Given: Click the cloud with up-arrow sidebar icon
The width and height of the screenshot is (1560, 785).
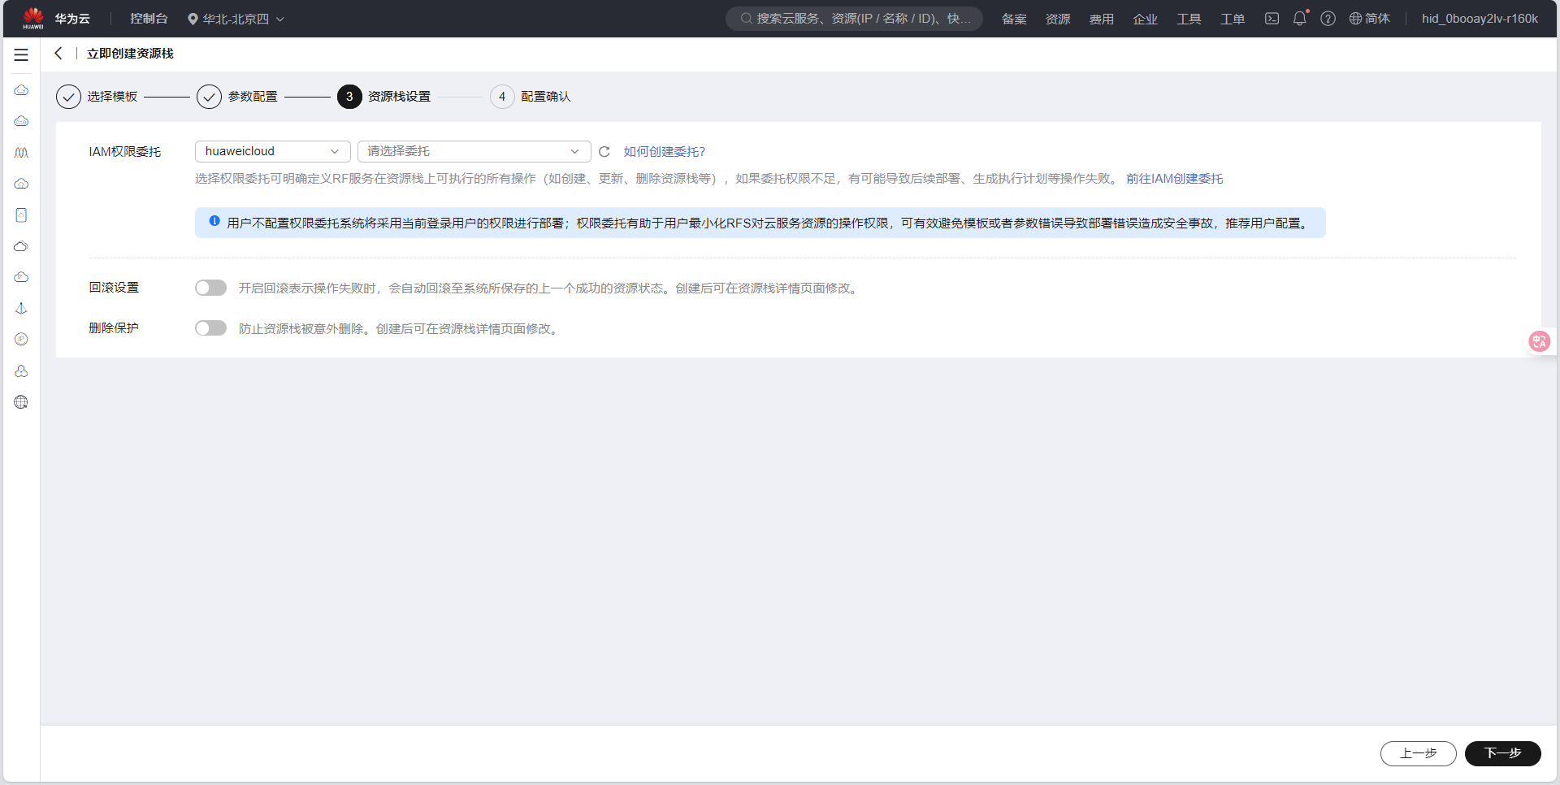Looking at the screenshot, I should click(21, 184).
